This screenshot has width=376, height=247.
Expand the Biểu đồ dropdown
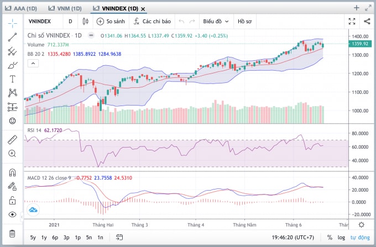coord(216,22)
